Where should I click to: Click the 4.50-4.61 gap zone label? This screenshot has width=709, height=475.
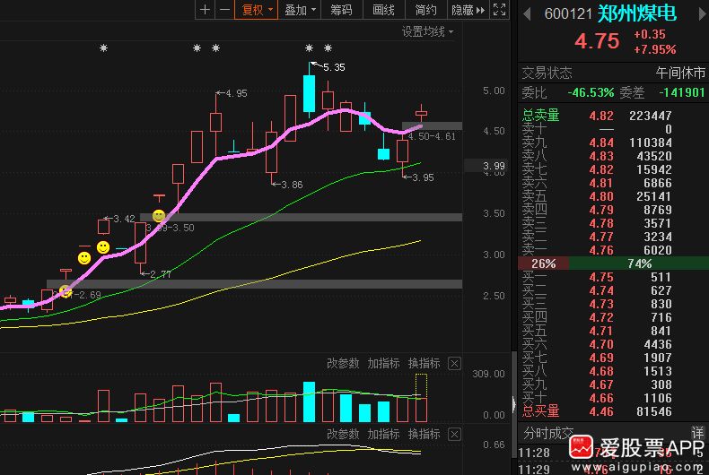pyautogui.click(x=432, y=136)
